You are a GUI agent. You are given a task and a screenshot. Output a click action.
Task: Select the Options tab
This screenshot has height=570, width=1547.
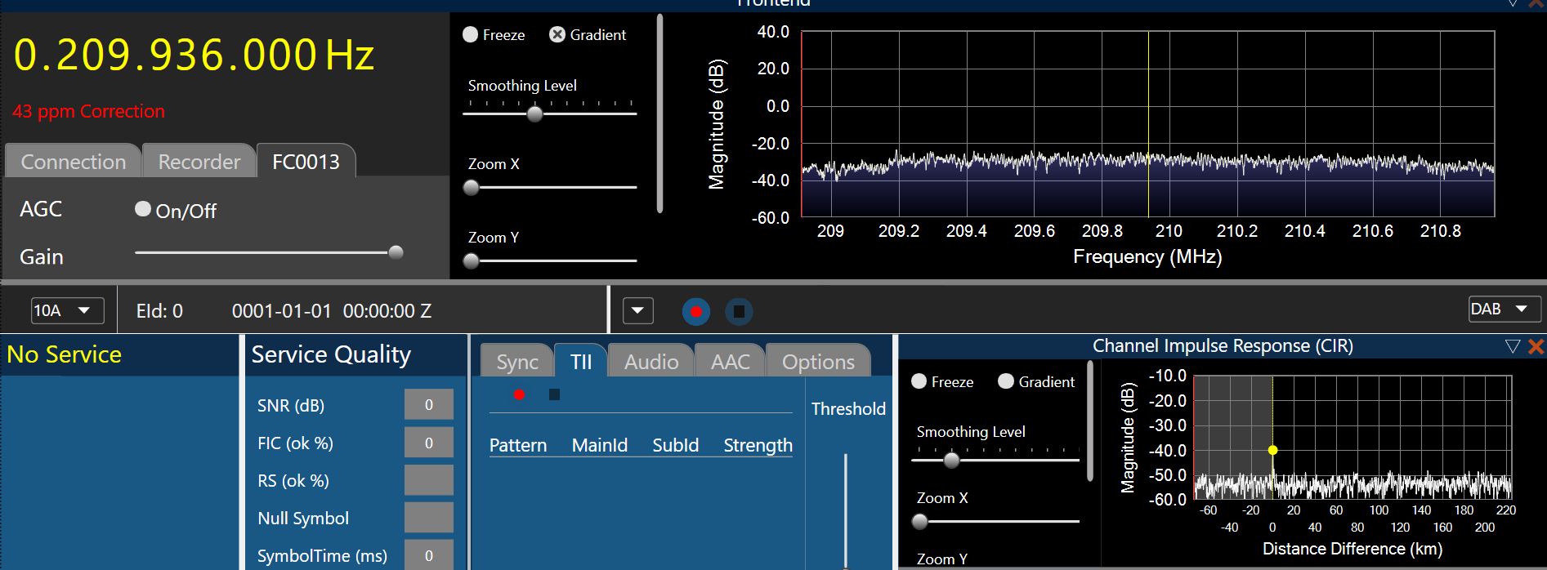pos(818,362)
